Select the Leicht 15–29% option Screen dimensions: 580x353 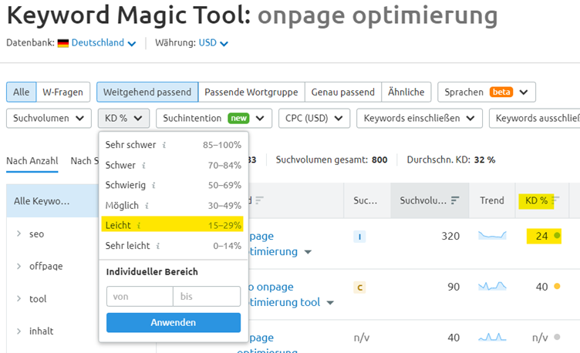173,225
